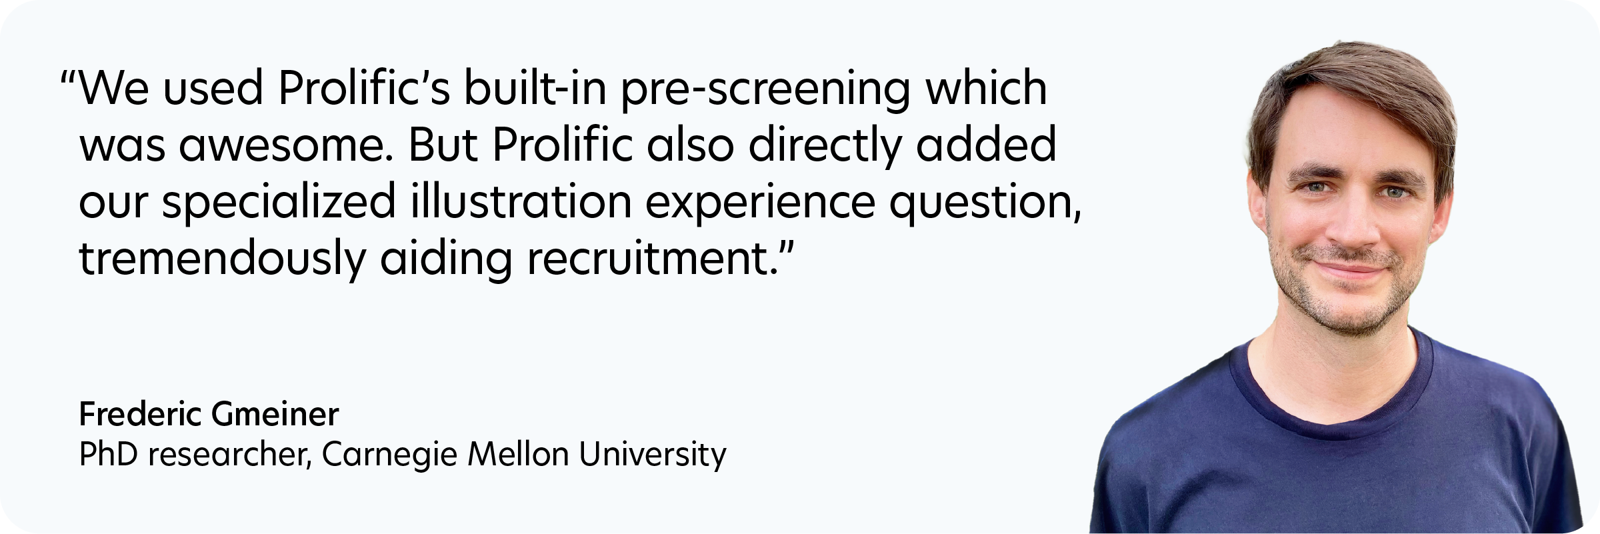The image size is (1600, 534).
Task: Click the portrait photo of Frederic Gmeiner
Action: [x=1336, y=287]
